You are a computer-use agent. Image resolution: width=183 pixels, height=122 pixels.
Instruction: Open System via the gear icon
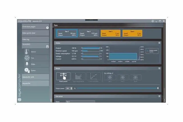tap(27, 70)
